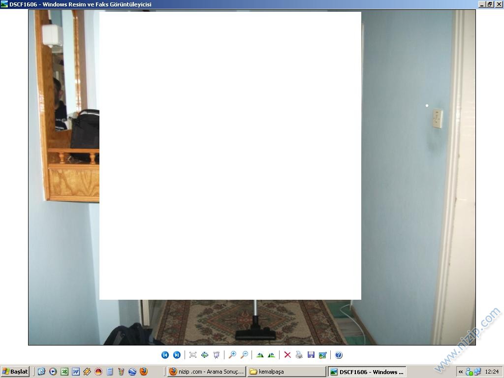Image resolution: width=504 pixels, height=378 pixels.
Task: Open Calculator from Quick Launch
Action: tap(110, 372)
